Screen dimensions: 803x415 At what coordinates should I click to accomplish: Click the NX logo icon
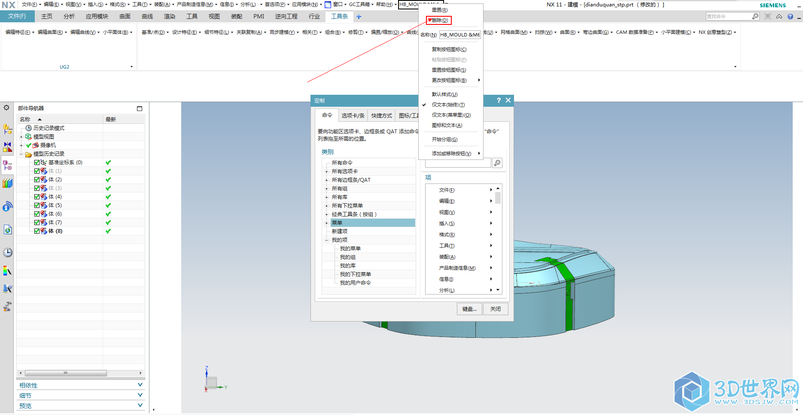coord(9,5)
